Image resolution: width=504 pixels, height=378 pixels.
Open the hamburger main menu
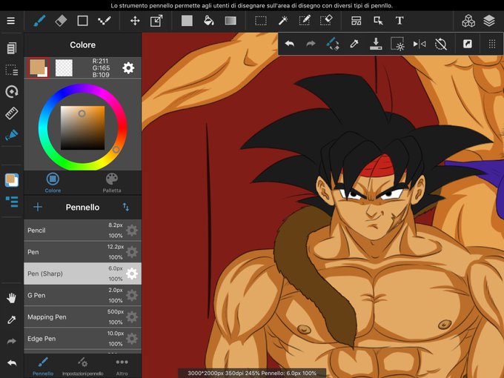11,21
